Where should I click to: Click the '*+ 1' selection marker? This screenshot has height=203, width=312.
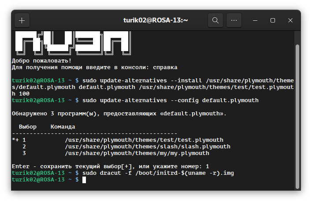(x=19, y=140)
